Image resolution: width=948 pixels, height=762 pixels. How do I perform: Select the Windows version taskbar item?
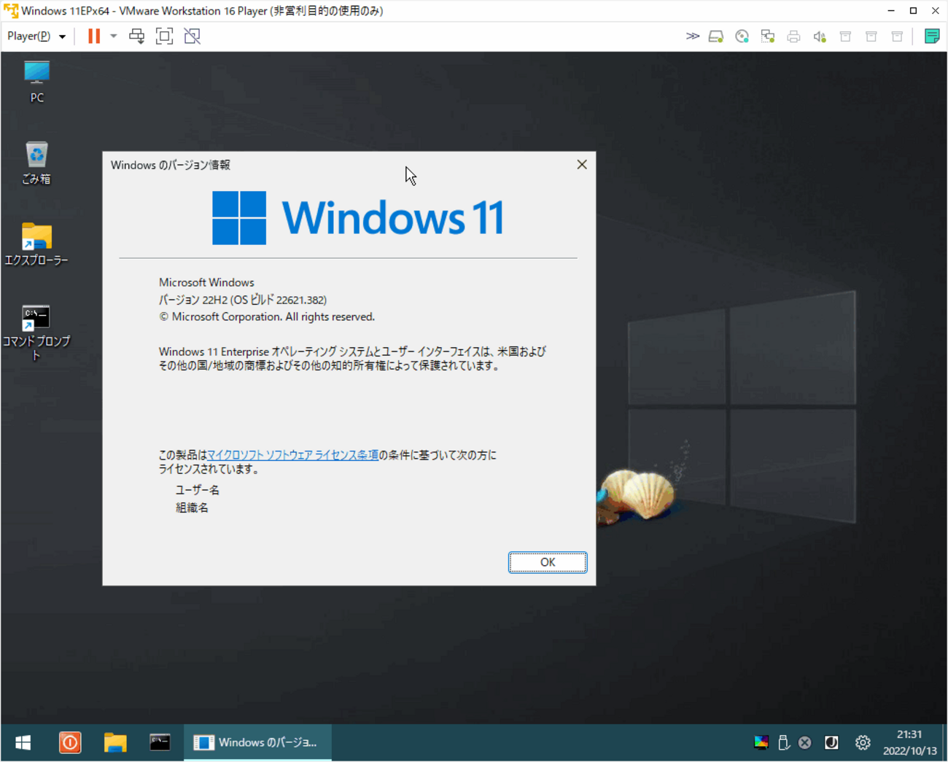pyautogui.click(x=257, y=742)
